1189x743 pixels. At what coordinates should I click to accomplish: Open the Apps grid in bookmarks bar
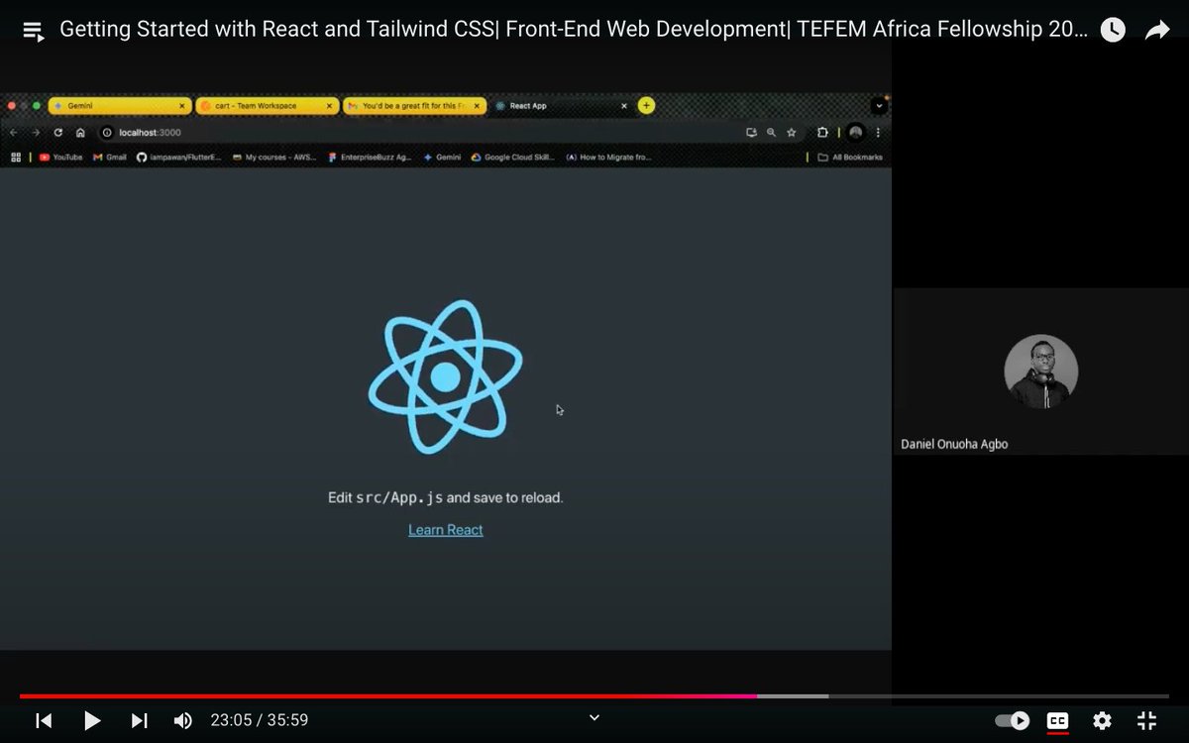16,157
